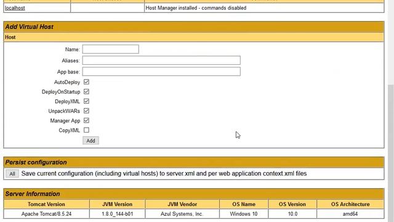The width and height of the screenshot is (394, 222).
Task: Enable the CopyXML checkbox
Action: pyautogui.click(x=86, y=130)
